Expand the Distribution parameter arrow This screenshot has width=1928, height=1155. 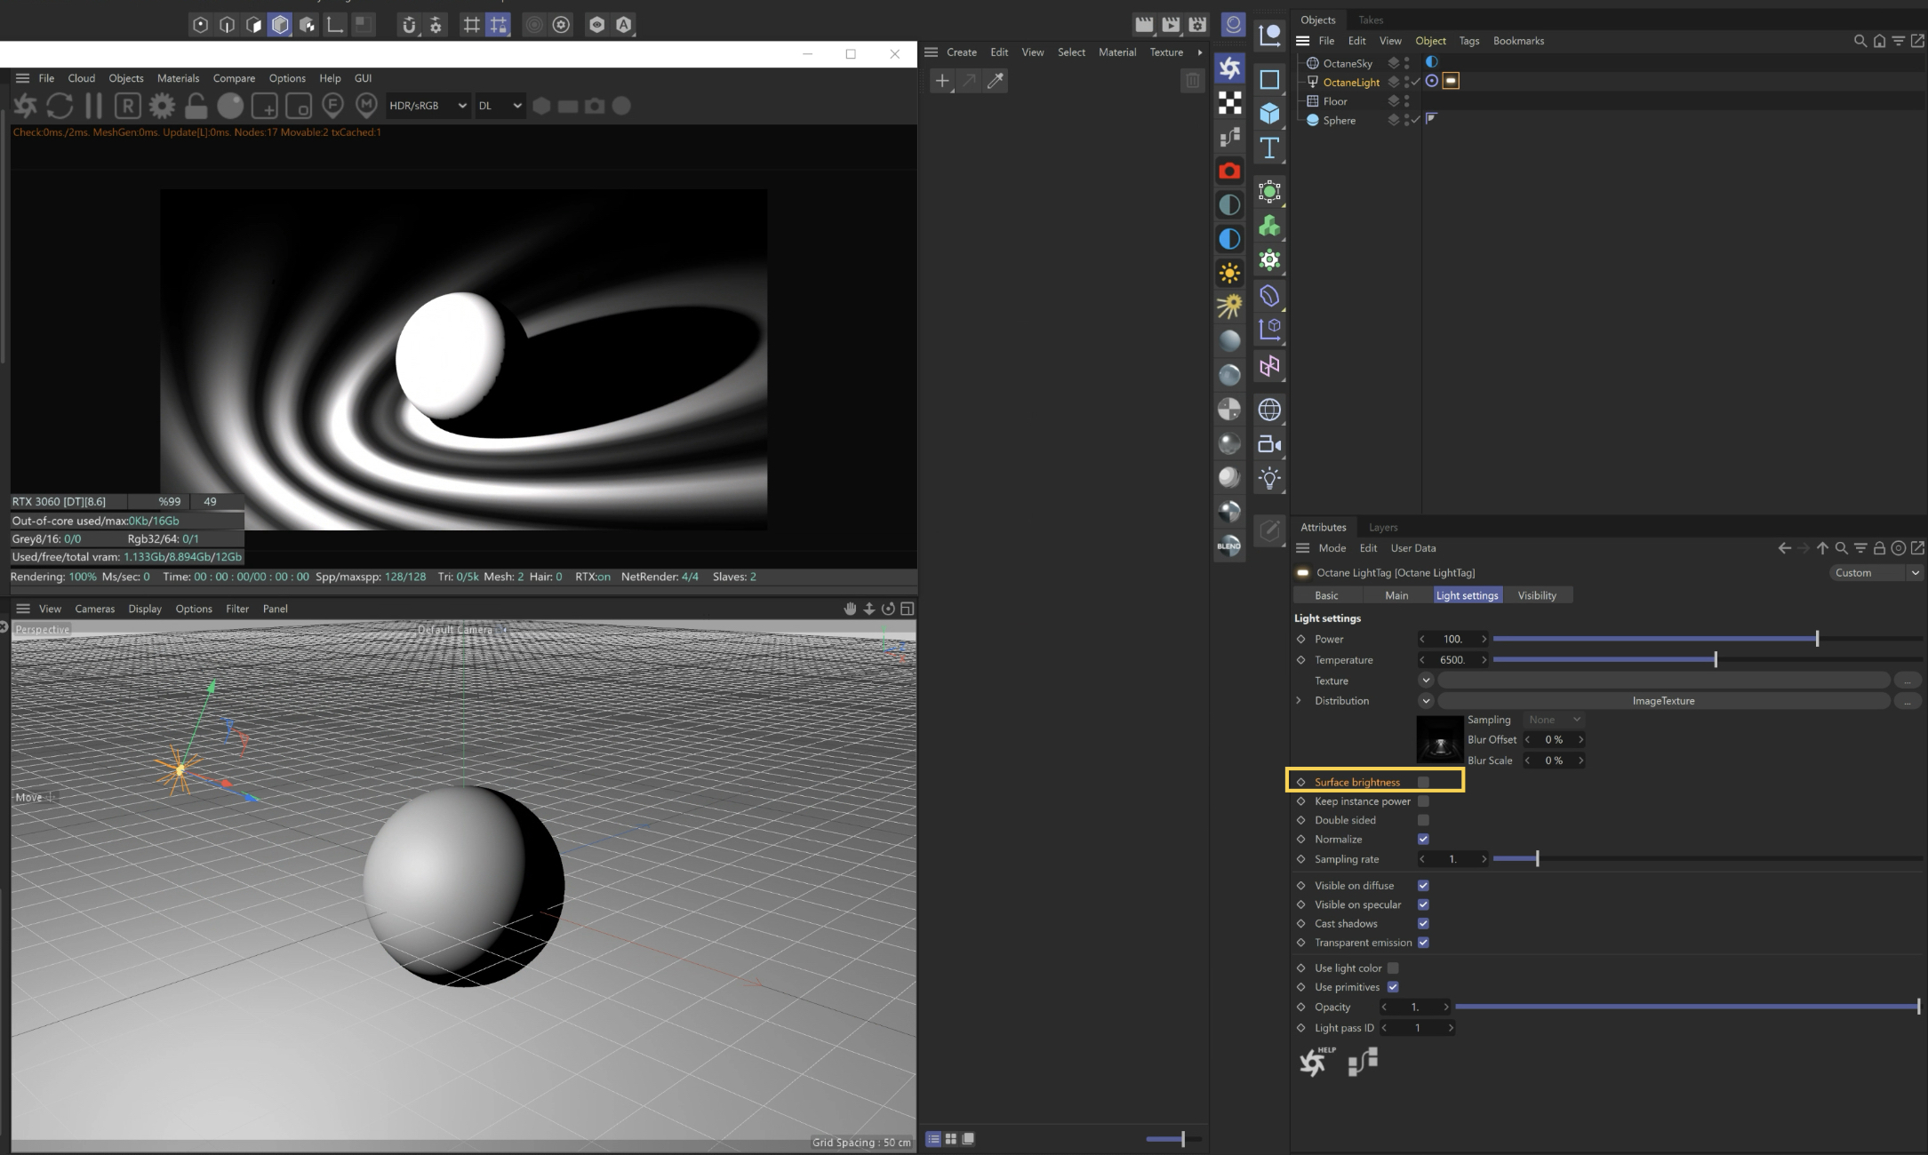pyautogui.click(x=1299, y=700)
